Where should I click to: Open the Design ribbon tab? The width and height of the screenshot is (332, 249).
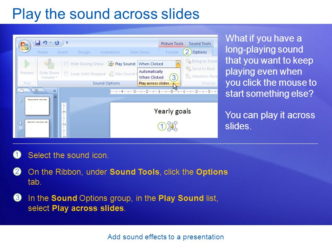(x=84, y=52)
